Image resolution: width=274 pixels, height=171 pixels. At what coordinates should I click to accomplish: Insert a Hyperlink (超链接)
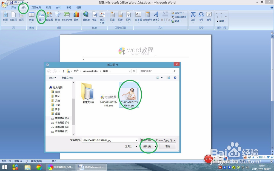(86, 17)
